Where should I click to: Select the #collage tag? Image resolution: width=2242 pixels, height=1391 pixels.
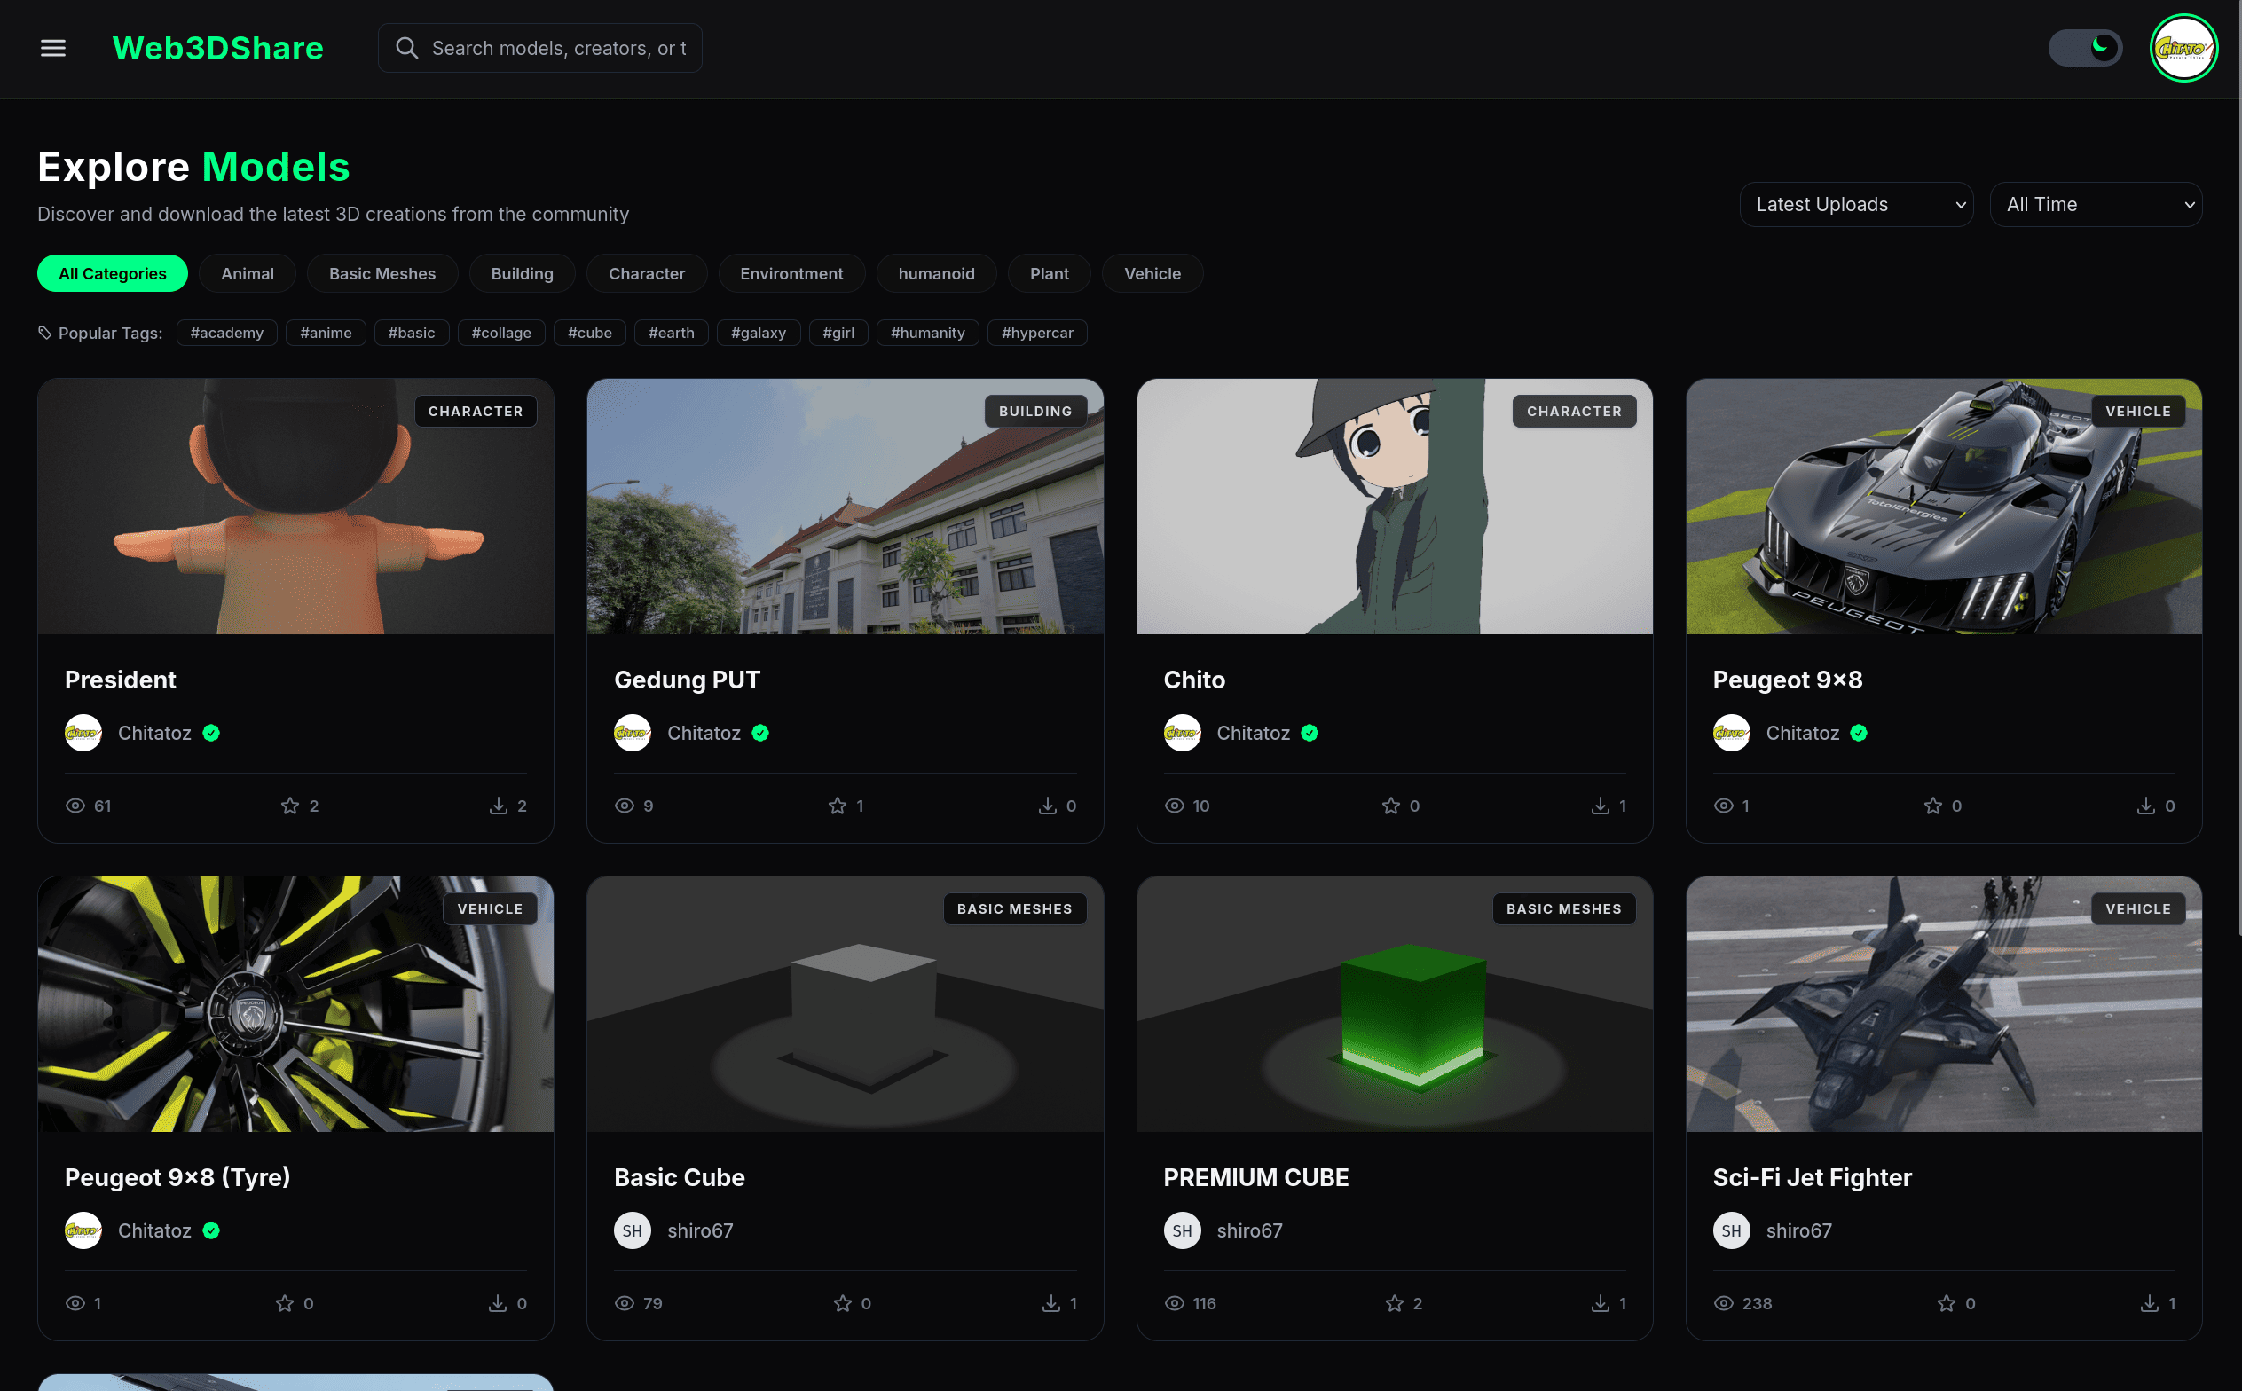(501, 332)
